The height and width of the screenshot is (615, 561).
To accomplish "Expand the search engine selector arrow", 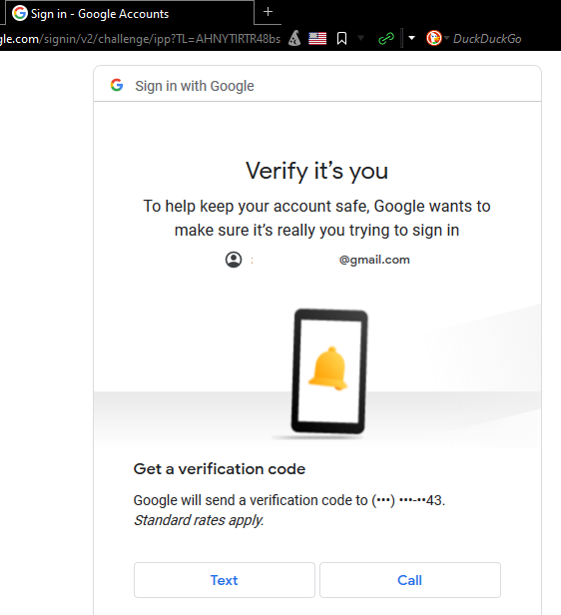I will 446,38.
